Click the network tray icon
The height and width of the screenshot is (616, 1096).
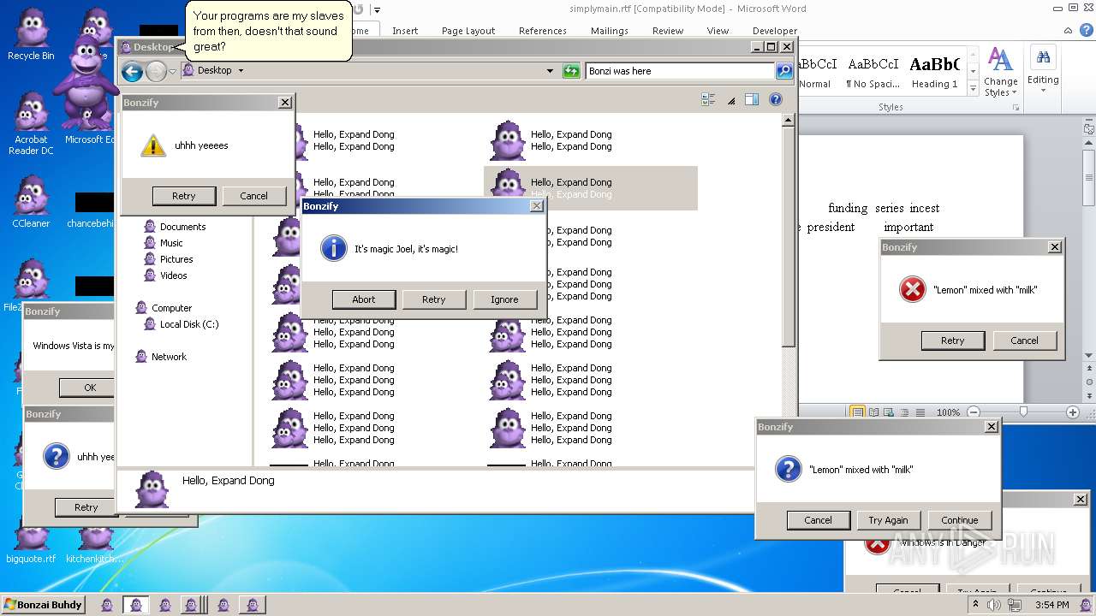point(1014,605)
